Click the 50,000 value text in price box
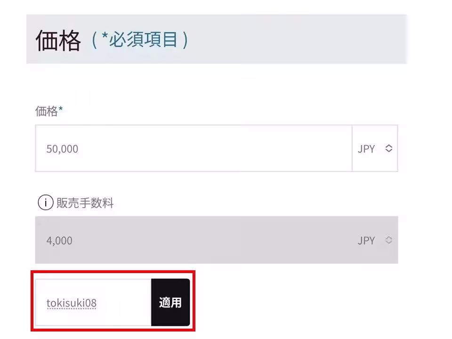452x339 pixels. tap(62, 149)
